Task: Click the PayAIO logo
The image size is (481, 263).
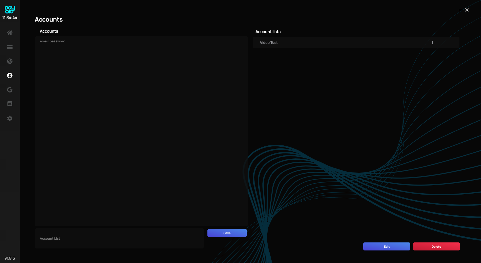Action: [x=10, y=10]
